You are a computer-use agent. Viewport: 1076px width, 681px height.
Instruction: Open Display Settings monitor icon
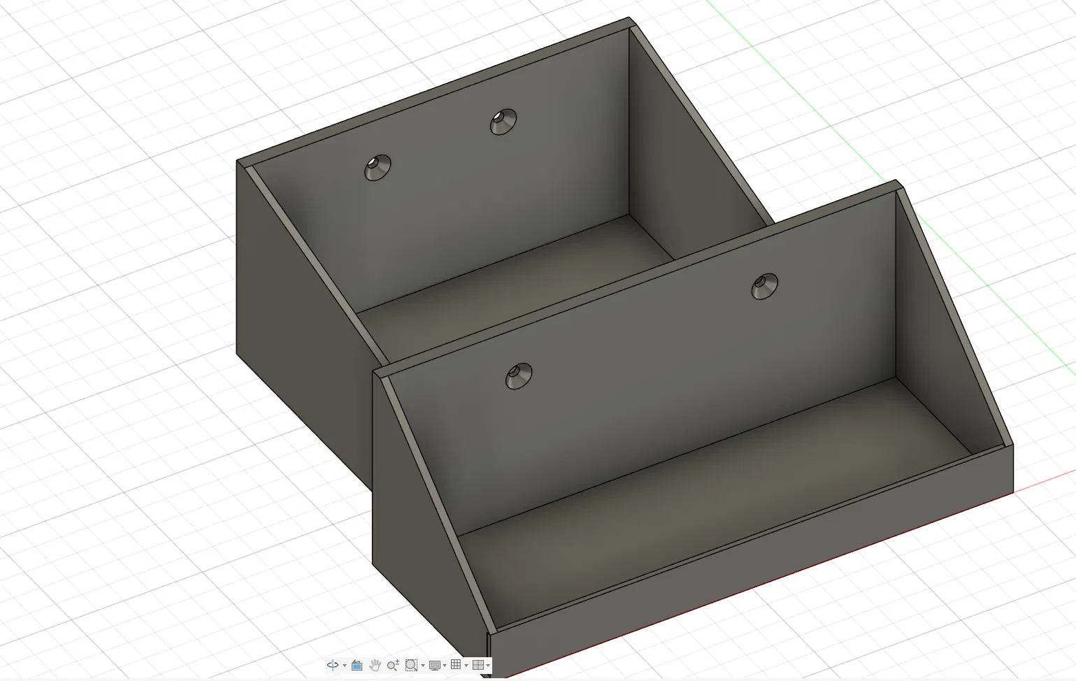click(435, 665)
